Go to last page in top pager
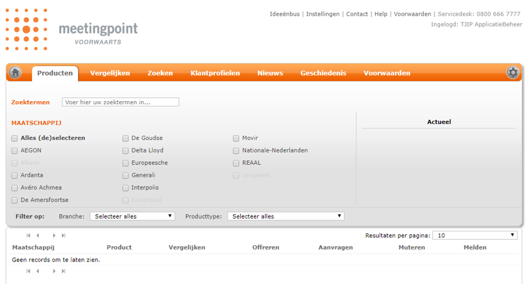Image resolution: width=529 pixels, height=284 pixels. 64,236
